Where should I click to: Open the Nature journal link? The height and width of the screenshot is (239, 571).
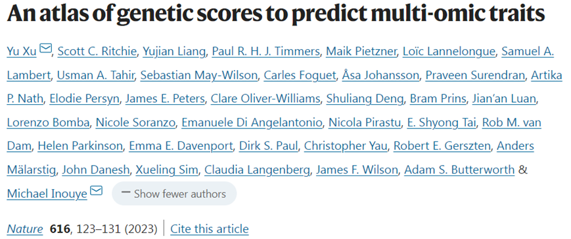25,229
